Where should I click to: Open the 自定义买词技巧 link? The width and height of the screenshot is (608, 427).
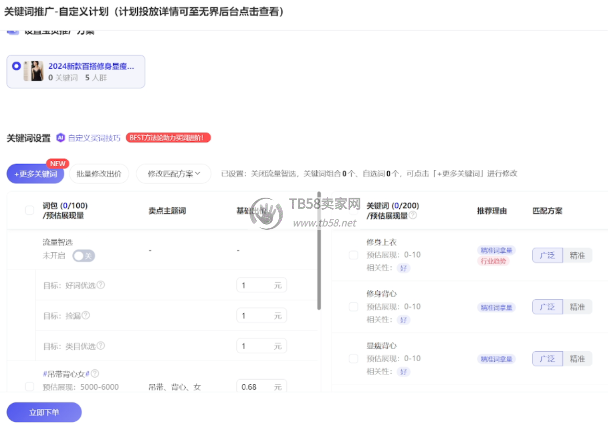click(94, 138)
